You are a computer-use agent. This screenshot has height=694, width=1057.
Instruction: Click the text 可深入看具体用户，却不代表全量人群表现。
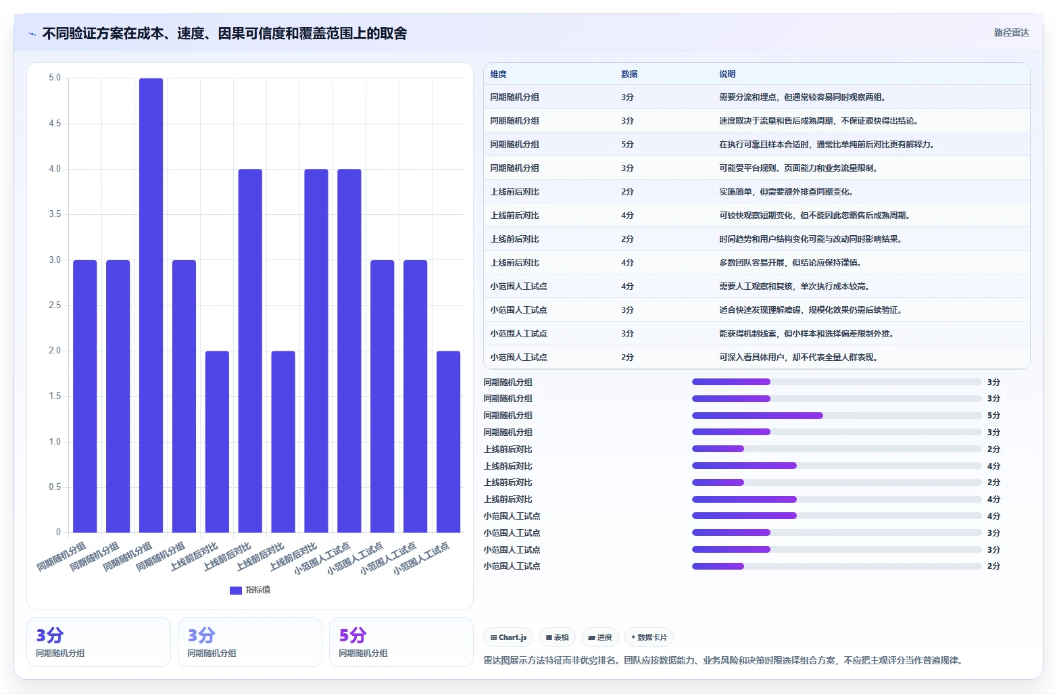(798, 357)
